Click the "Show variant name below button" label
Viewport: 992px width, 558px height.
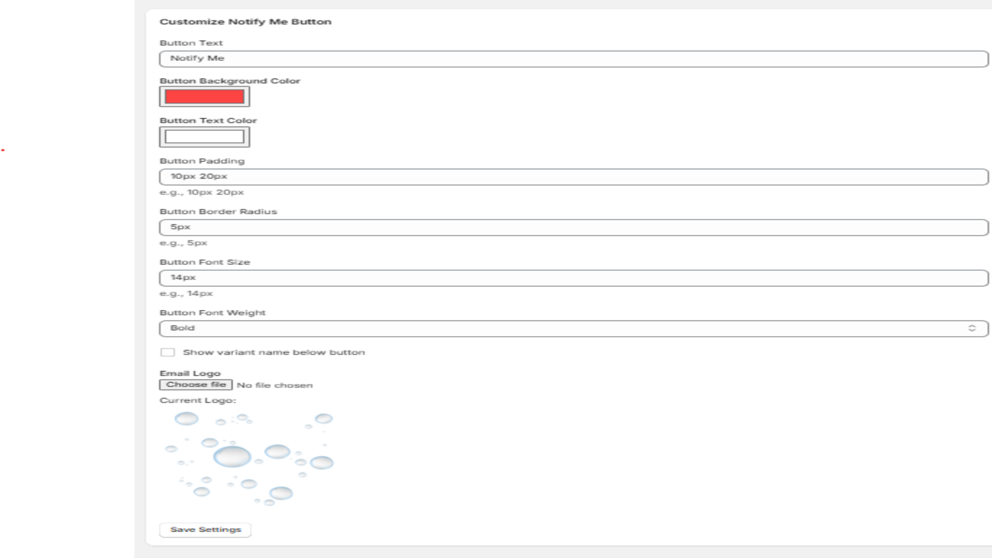click(273, 352)
